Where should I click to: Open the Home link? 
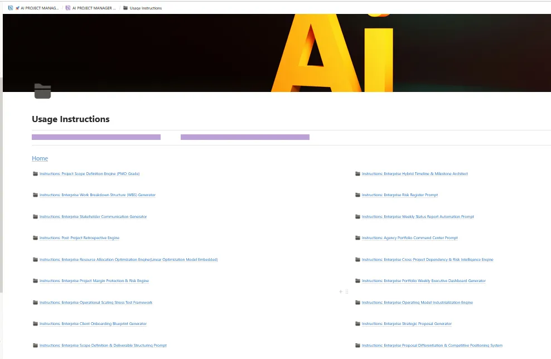(40, 158)
